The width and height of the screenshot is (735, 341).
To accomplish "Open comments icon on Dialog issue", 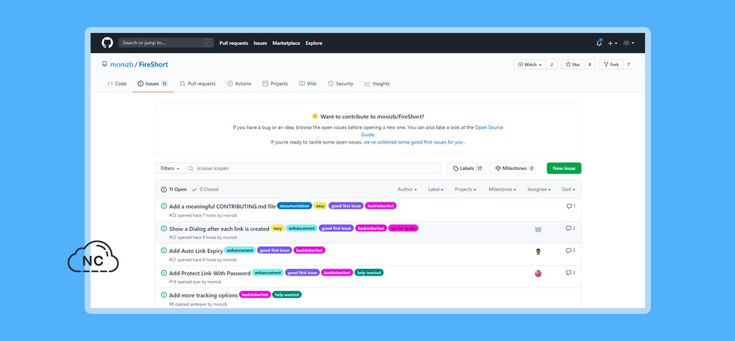I will click(571, 228).
